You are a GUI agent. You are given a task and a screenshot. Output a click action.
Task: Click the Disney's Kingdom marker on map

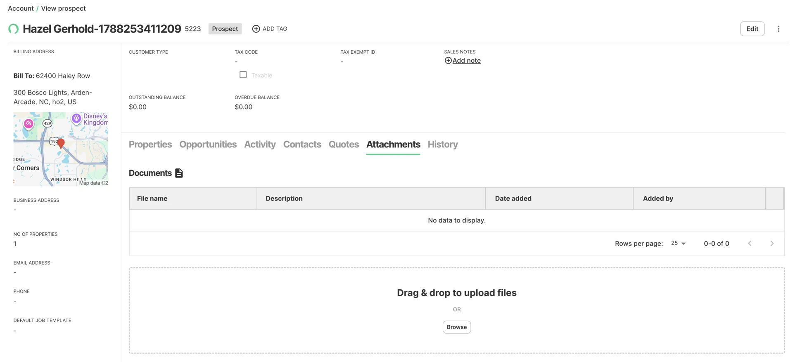pos(76,118)
